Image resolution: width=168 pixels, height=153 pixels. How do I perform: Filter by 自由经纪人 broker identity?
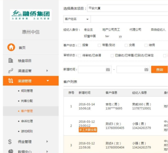point(158,30)
